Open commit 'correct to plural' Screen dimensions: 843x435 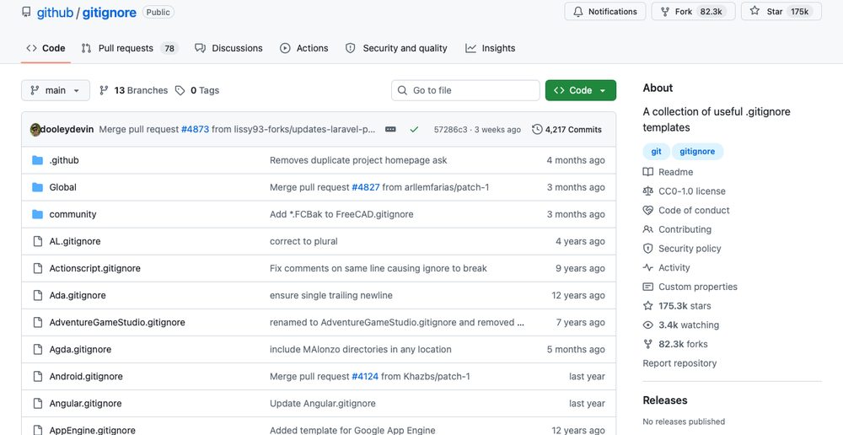303,241
